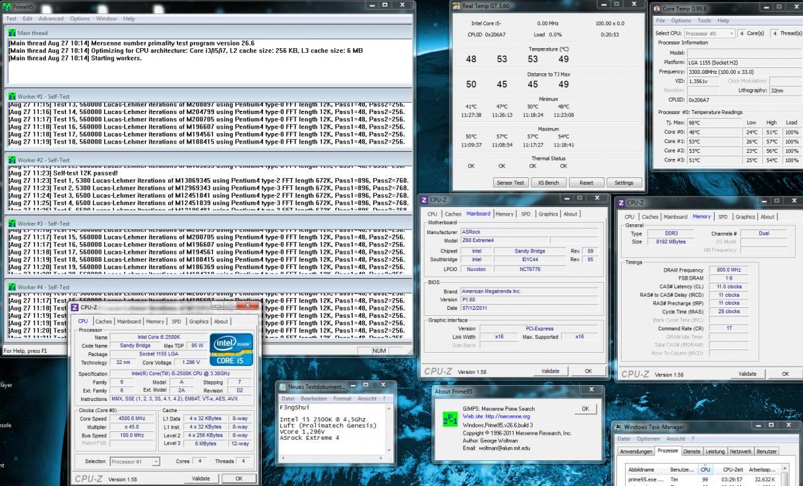Click the Worker #1 Self-Test icon
The width and height of the screenshot is (803, 486).
point(12,96)
